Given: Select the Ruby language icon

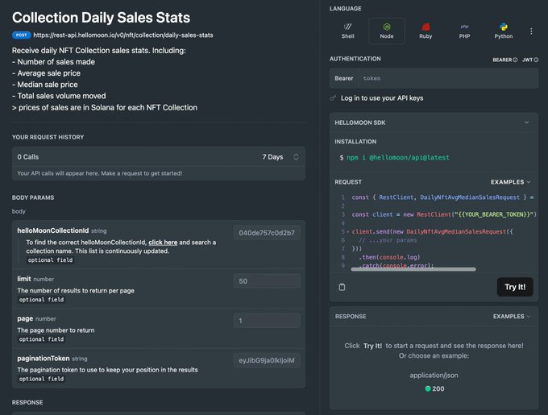Looking at the screenshot, I should [x=426, y=31].
